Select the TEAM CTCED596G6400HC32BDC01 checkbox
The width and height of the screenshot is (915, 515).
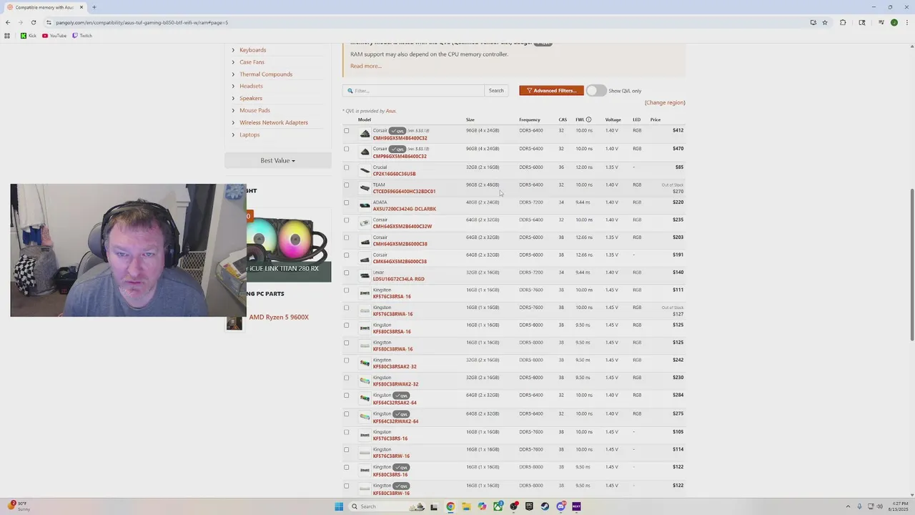347,185
